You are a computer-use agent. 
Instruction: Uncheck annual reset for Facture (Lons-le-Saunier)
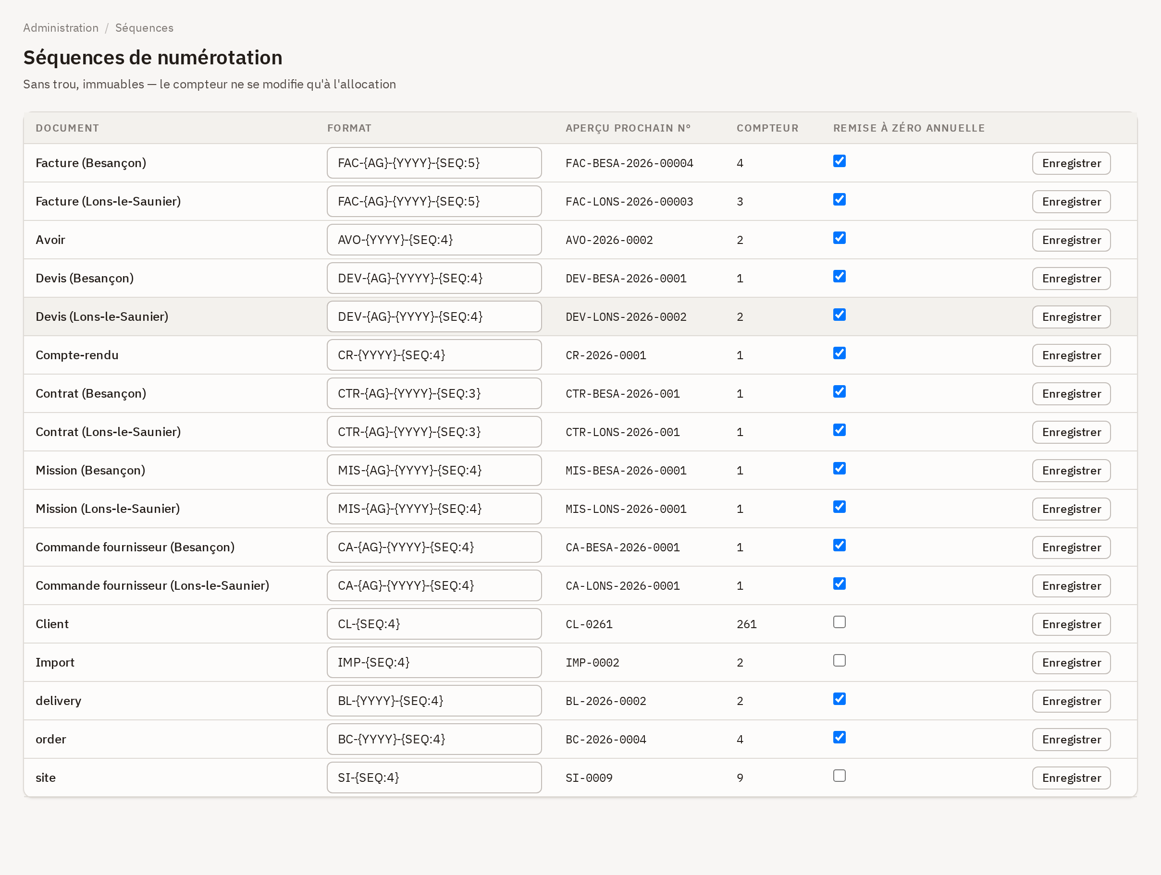[839, 199]
